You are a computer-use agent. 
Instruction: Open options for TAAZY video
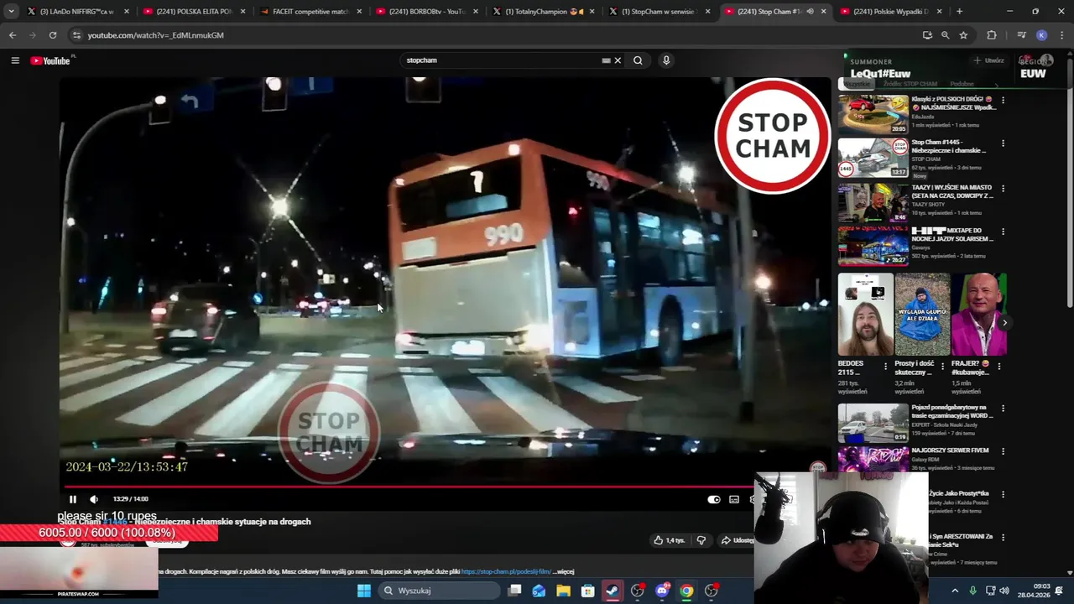(1003, 189)
